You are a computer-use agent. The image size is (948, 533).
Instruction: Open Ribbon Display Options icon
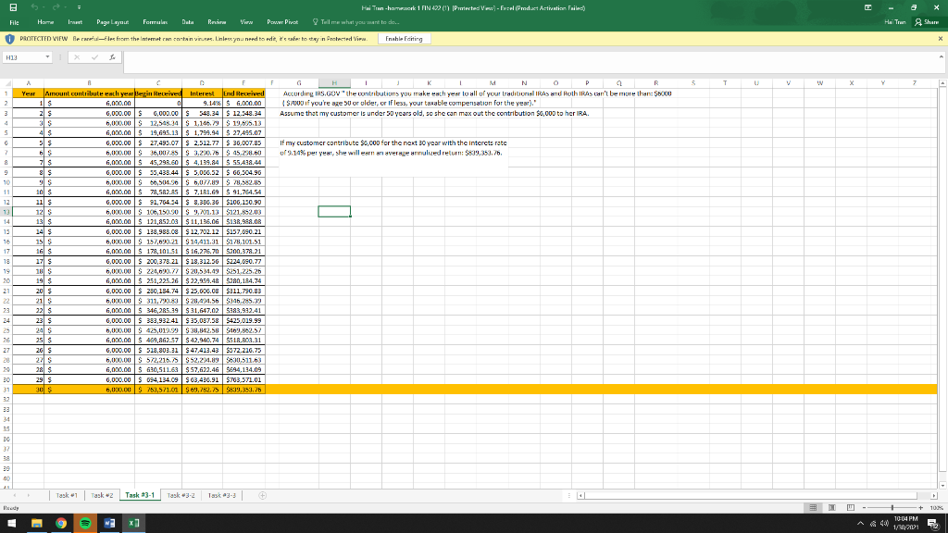tap(867, 7)
